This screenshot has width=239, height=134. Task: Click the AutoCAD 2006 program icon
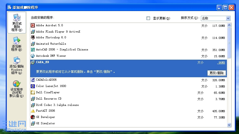[33, 50]
